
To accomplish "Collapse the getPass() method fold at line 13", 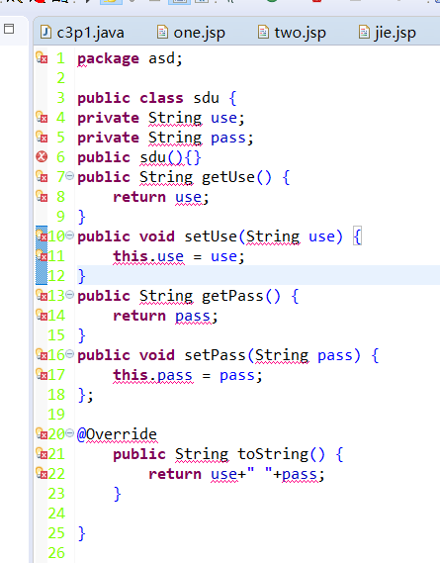I will pyautogui.click(x=69, y=295).
